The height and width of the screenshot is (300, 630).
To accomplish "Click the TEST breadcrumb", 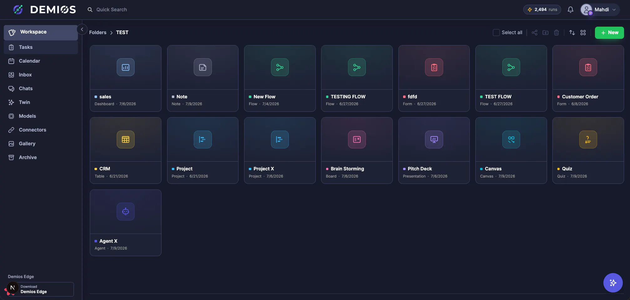I will [x=122, y=33].
